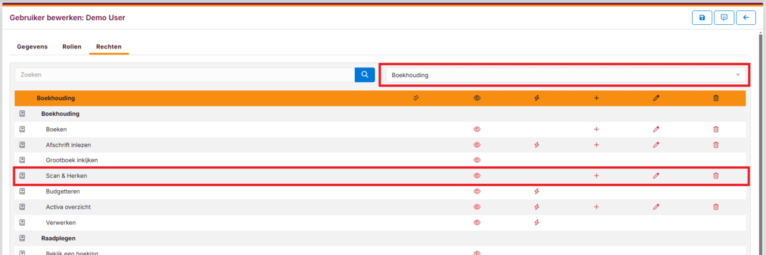Toggle delete (trash) right for Boeken
The width and height of the screenshot is (766, 255).
point(716,129)
